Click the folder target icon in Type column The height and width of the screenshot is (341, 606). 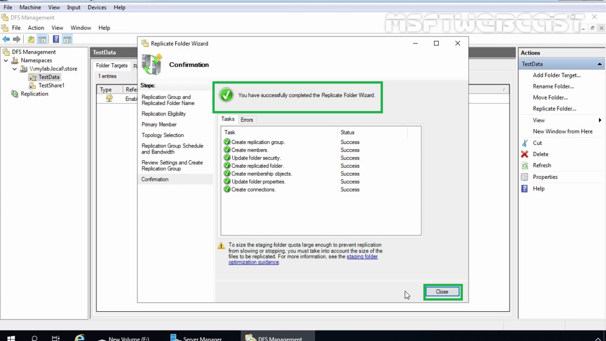[x=109, y=99]
